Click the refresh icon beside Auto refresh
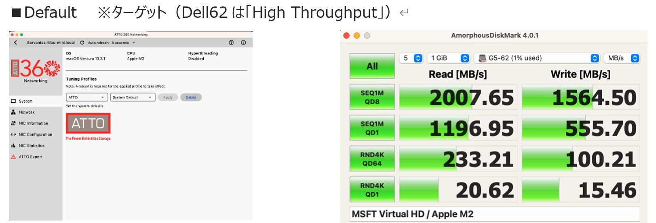The width and height of the screenshot is (656, 223). coord(82,42)
